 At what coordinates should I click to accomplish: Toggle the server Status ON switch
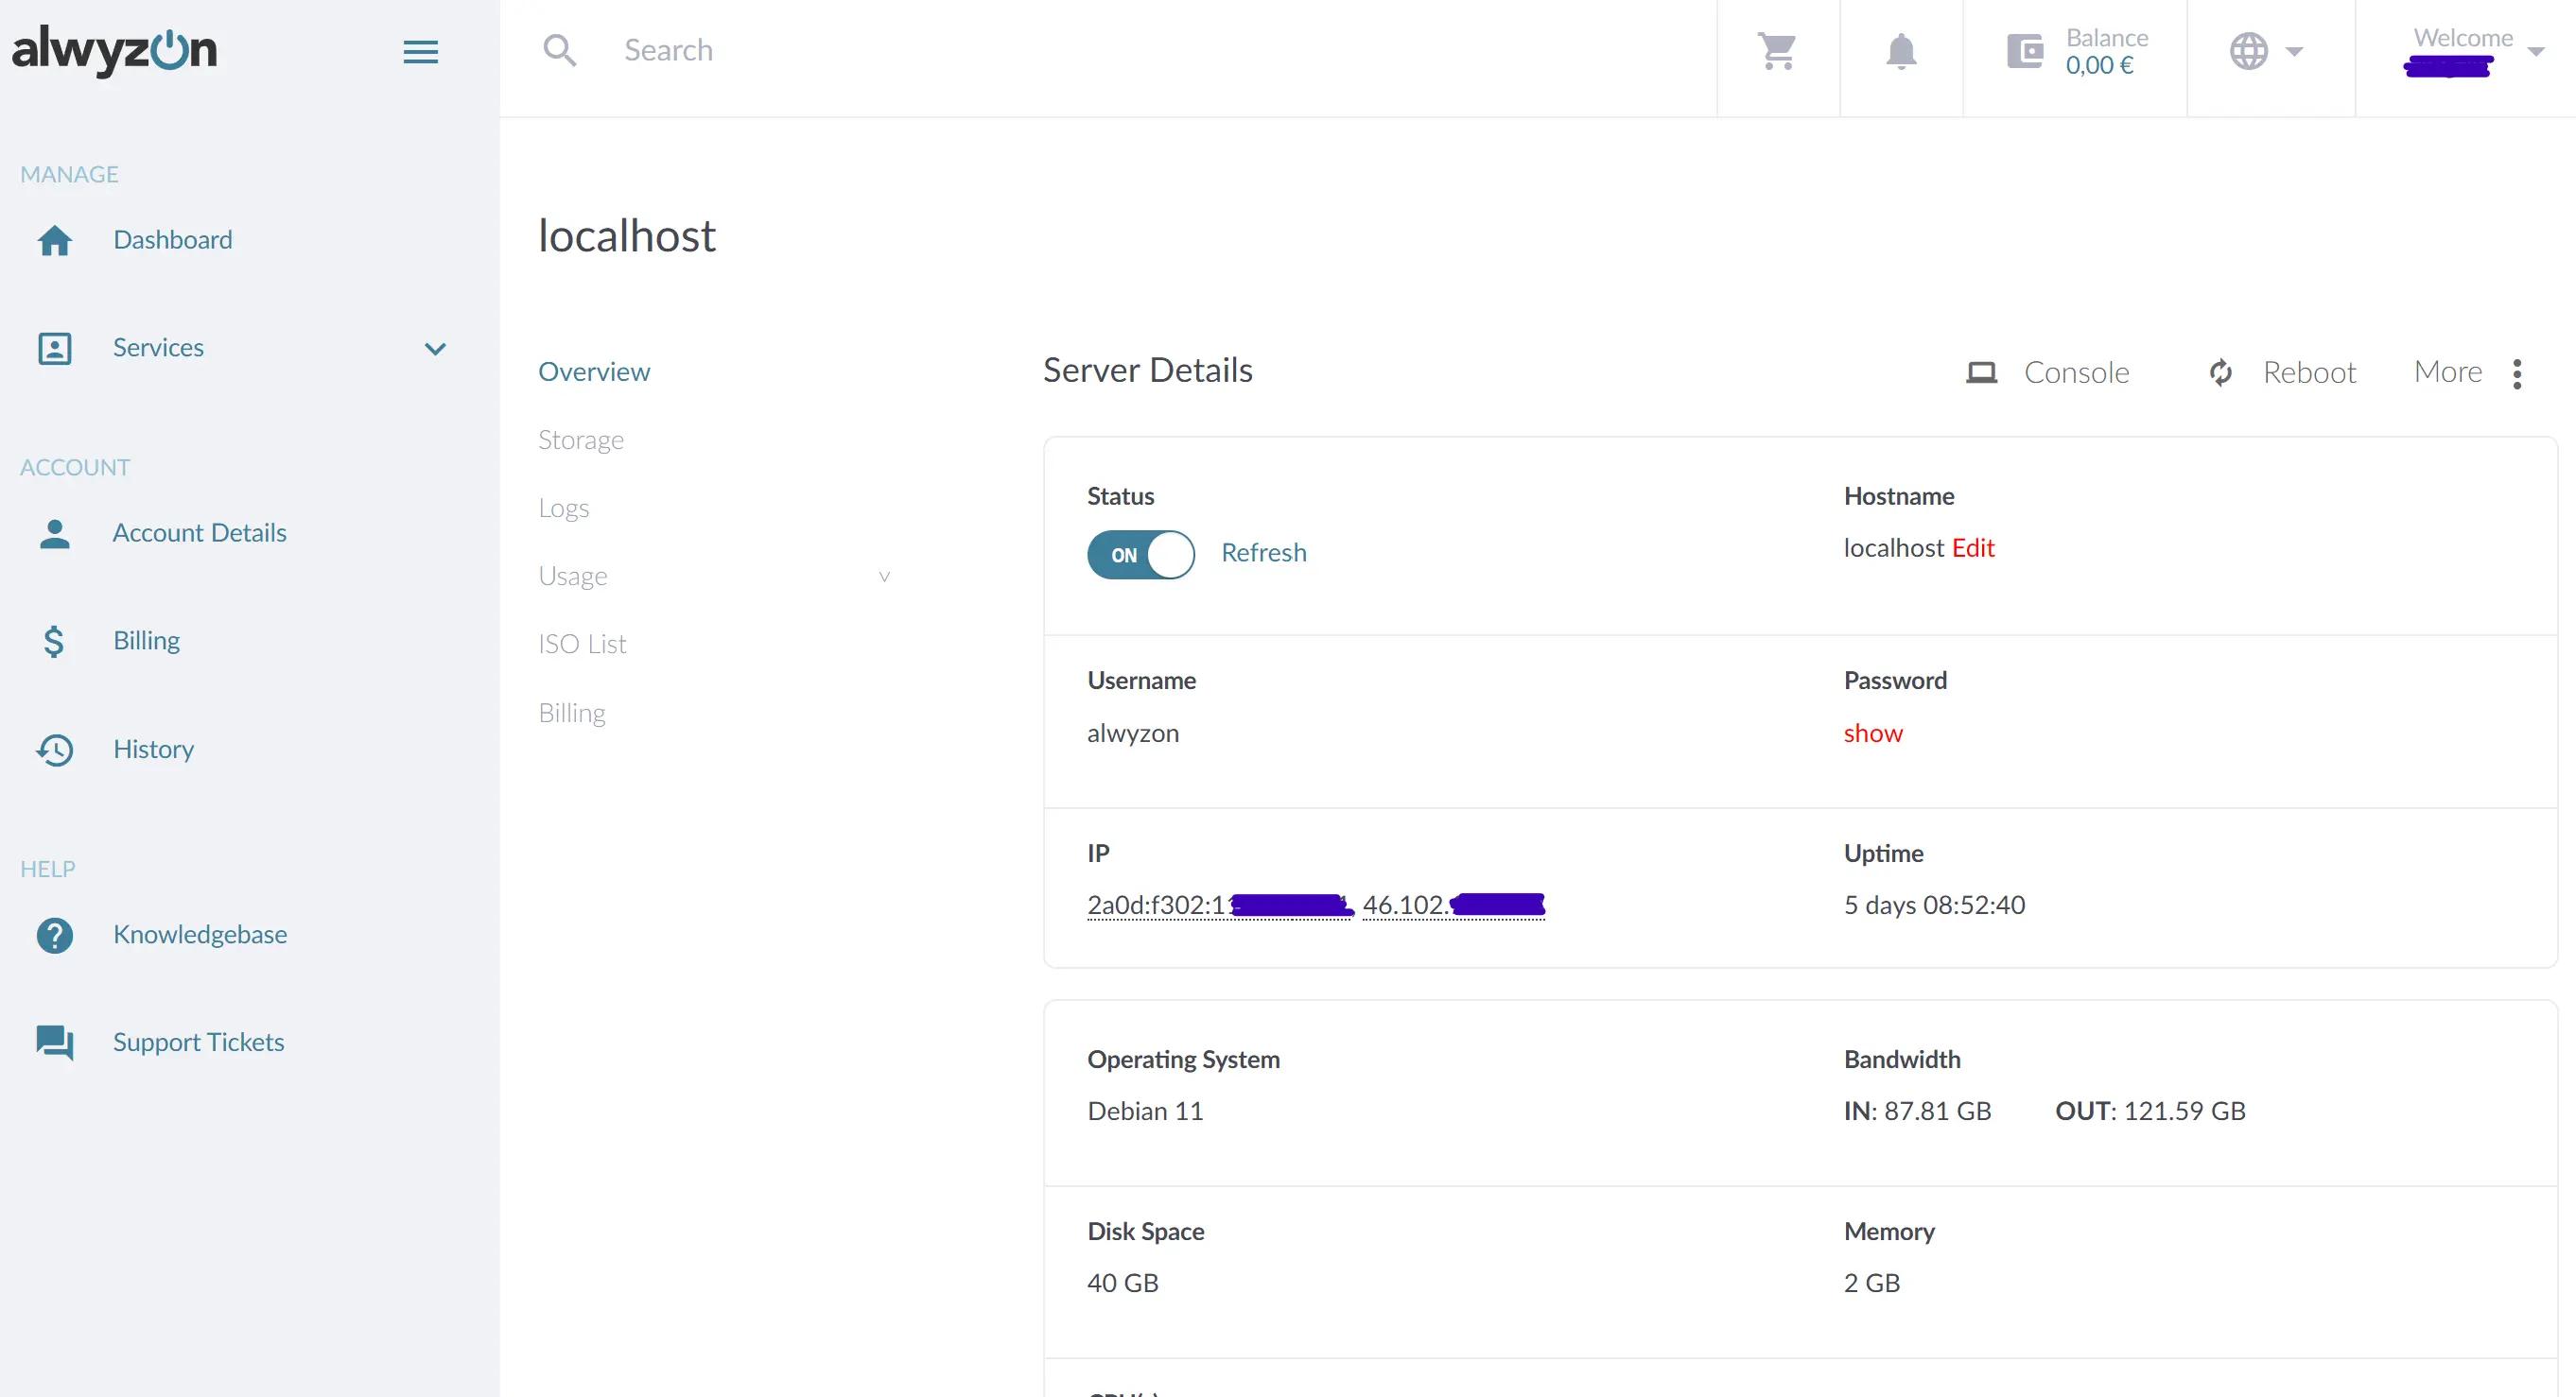1140,554
